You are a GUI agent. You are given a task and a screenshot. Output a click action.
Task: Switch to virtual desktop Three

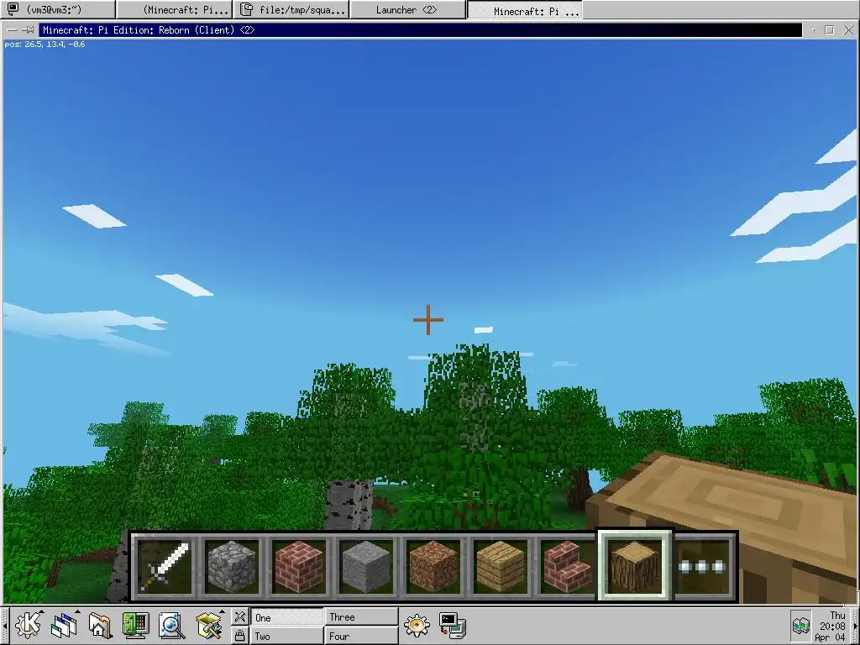coord(361,617)
